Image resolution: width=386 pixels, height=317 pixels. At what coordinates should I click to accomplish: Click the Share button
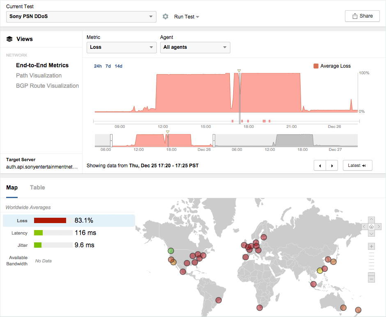click(x=362, y=16)
